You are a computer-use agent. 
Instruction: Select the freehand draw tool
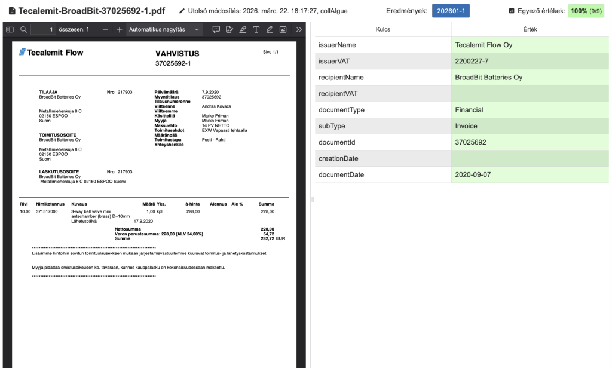click(x=270, y=30)
